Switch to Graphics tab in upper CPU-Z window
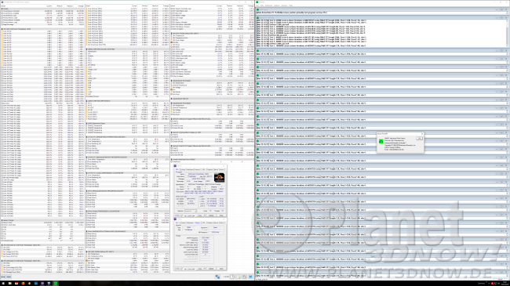The height and width of the screenshot is (286, 510). 209,170
